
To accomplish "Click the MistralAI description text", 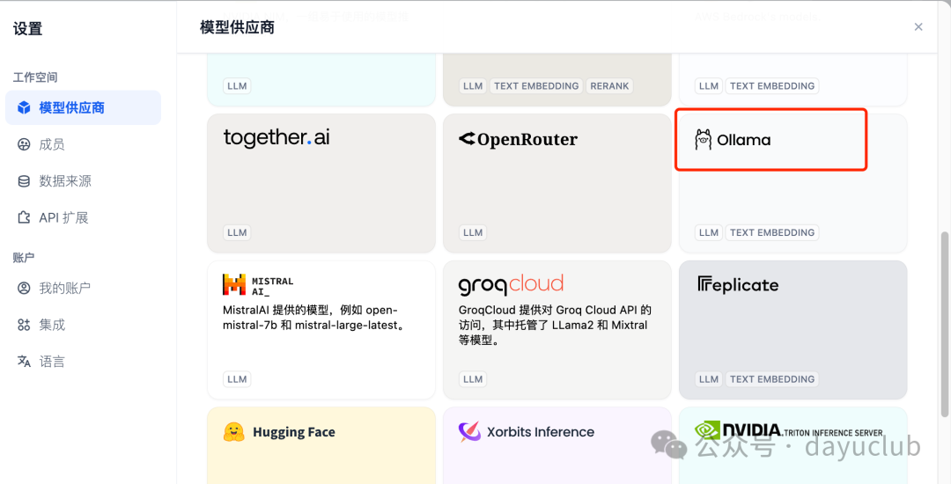I will 314,318.
